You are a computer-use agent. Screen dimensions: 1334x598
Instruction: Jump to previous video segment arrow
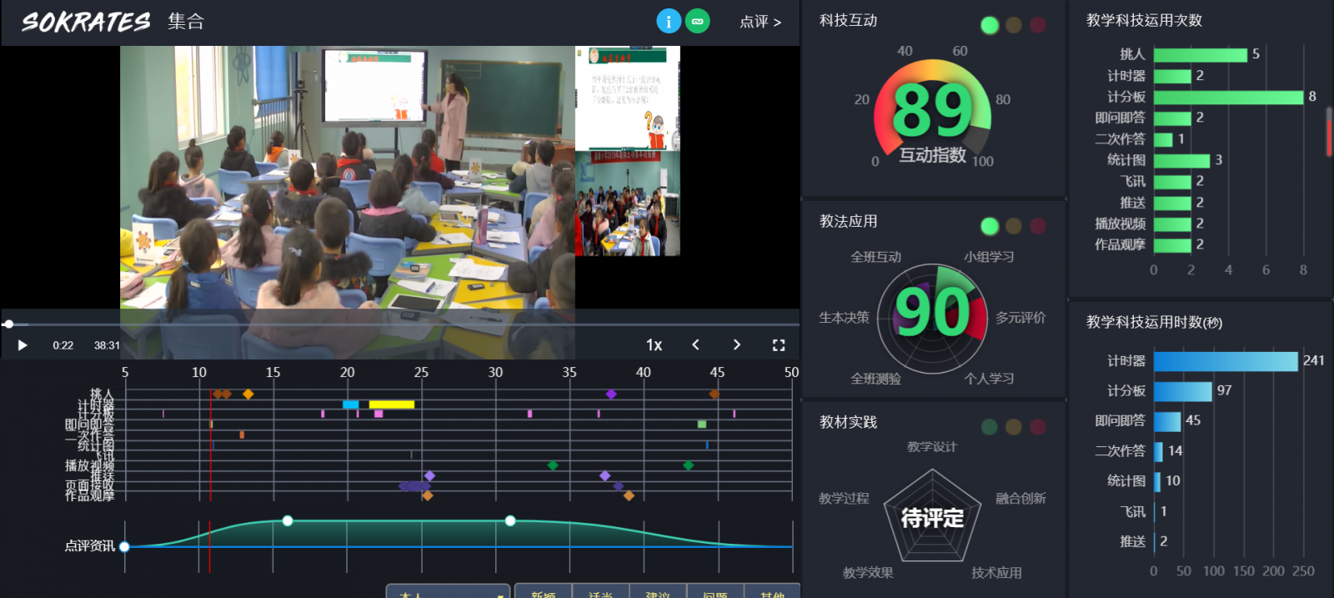tap(695, 344)
